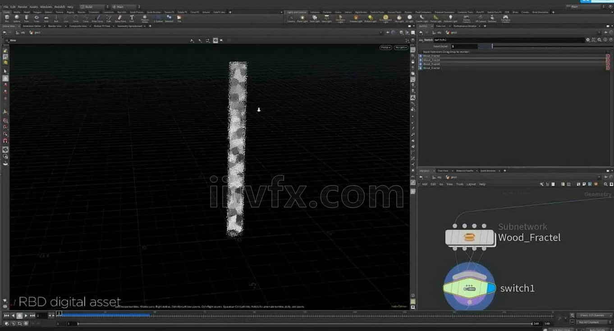Click the Auto Update button
The image size is (614, 331).
click(597, 329)
